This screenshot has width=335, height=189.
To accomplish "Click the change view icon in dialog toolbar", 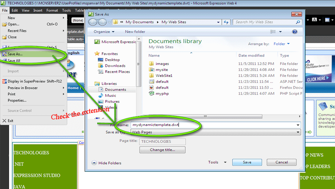I will click(273, 32).
